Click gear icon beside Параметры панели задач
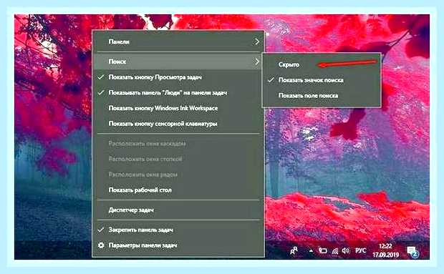This screenshot has height=274, width=444. click(x=101, y=245)
